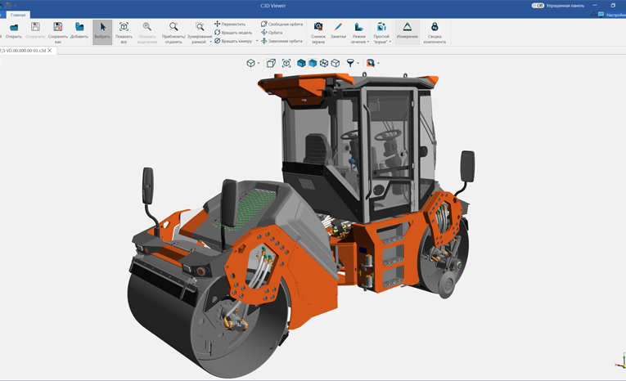The width and height of the screenshot is (626, 381).
Task: Open the orientation cube dropdown arrow
Action: (259, 63)
